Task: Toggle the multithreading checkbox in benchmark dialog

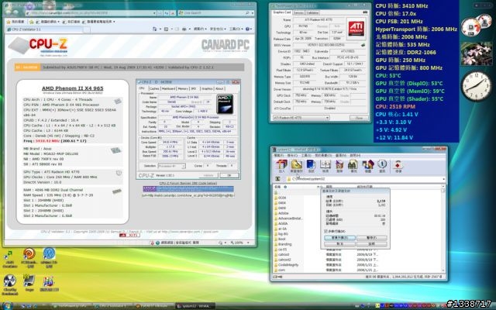Action: pyautogui.click(x=325, y=231)
